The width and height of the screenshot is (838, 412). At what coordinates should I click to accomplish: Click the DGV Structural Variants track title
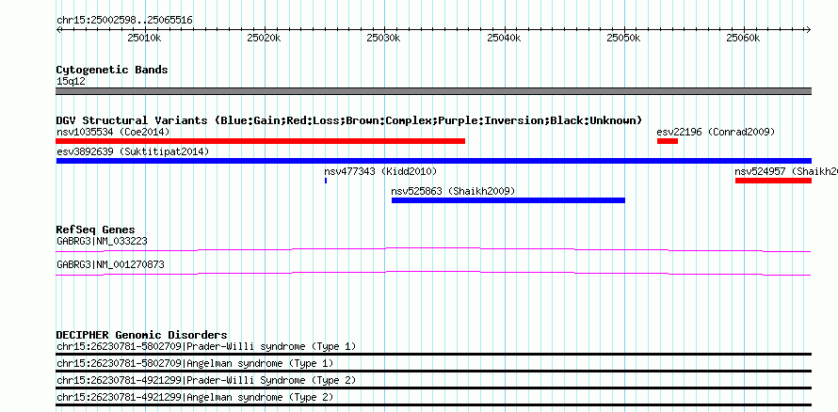[x=349, y=120]
